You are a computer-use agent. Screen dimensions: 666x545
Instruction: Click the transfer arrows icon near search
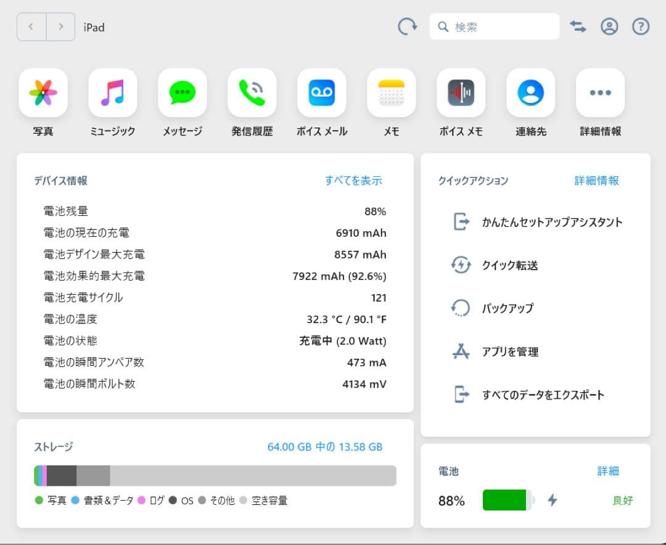[x=578, y=27]
